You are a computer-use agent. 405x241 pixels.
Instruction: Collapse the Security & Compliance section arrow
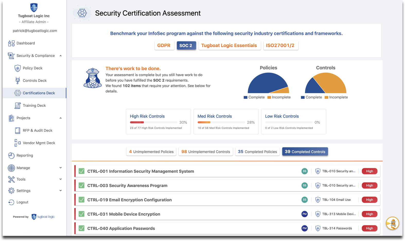pyautogui.click(x=60, y=56)
